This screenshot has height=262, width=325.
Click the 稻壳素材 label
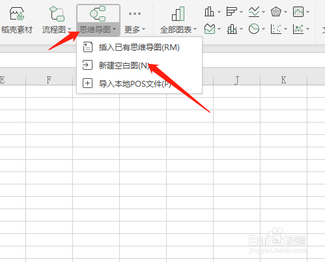[x=17, y=29]
